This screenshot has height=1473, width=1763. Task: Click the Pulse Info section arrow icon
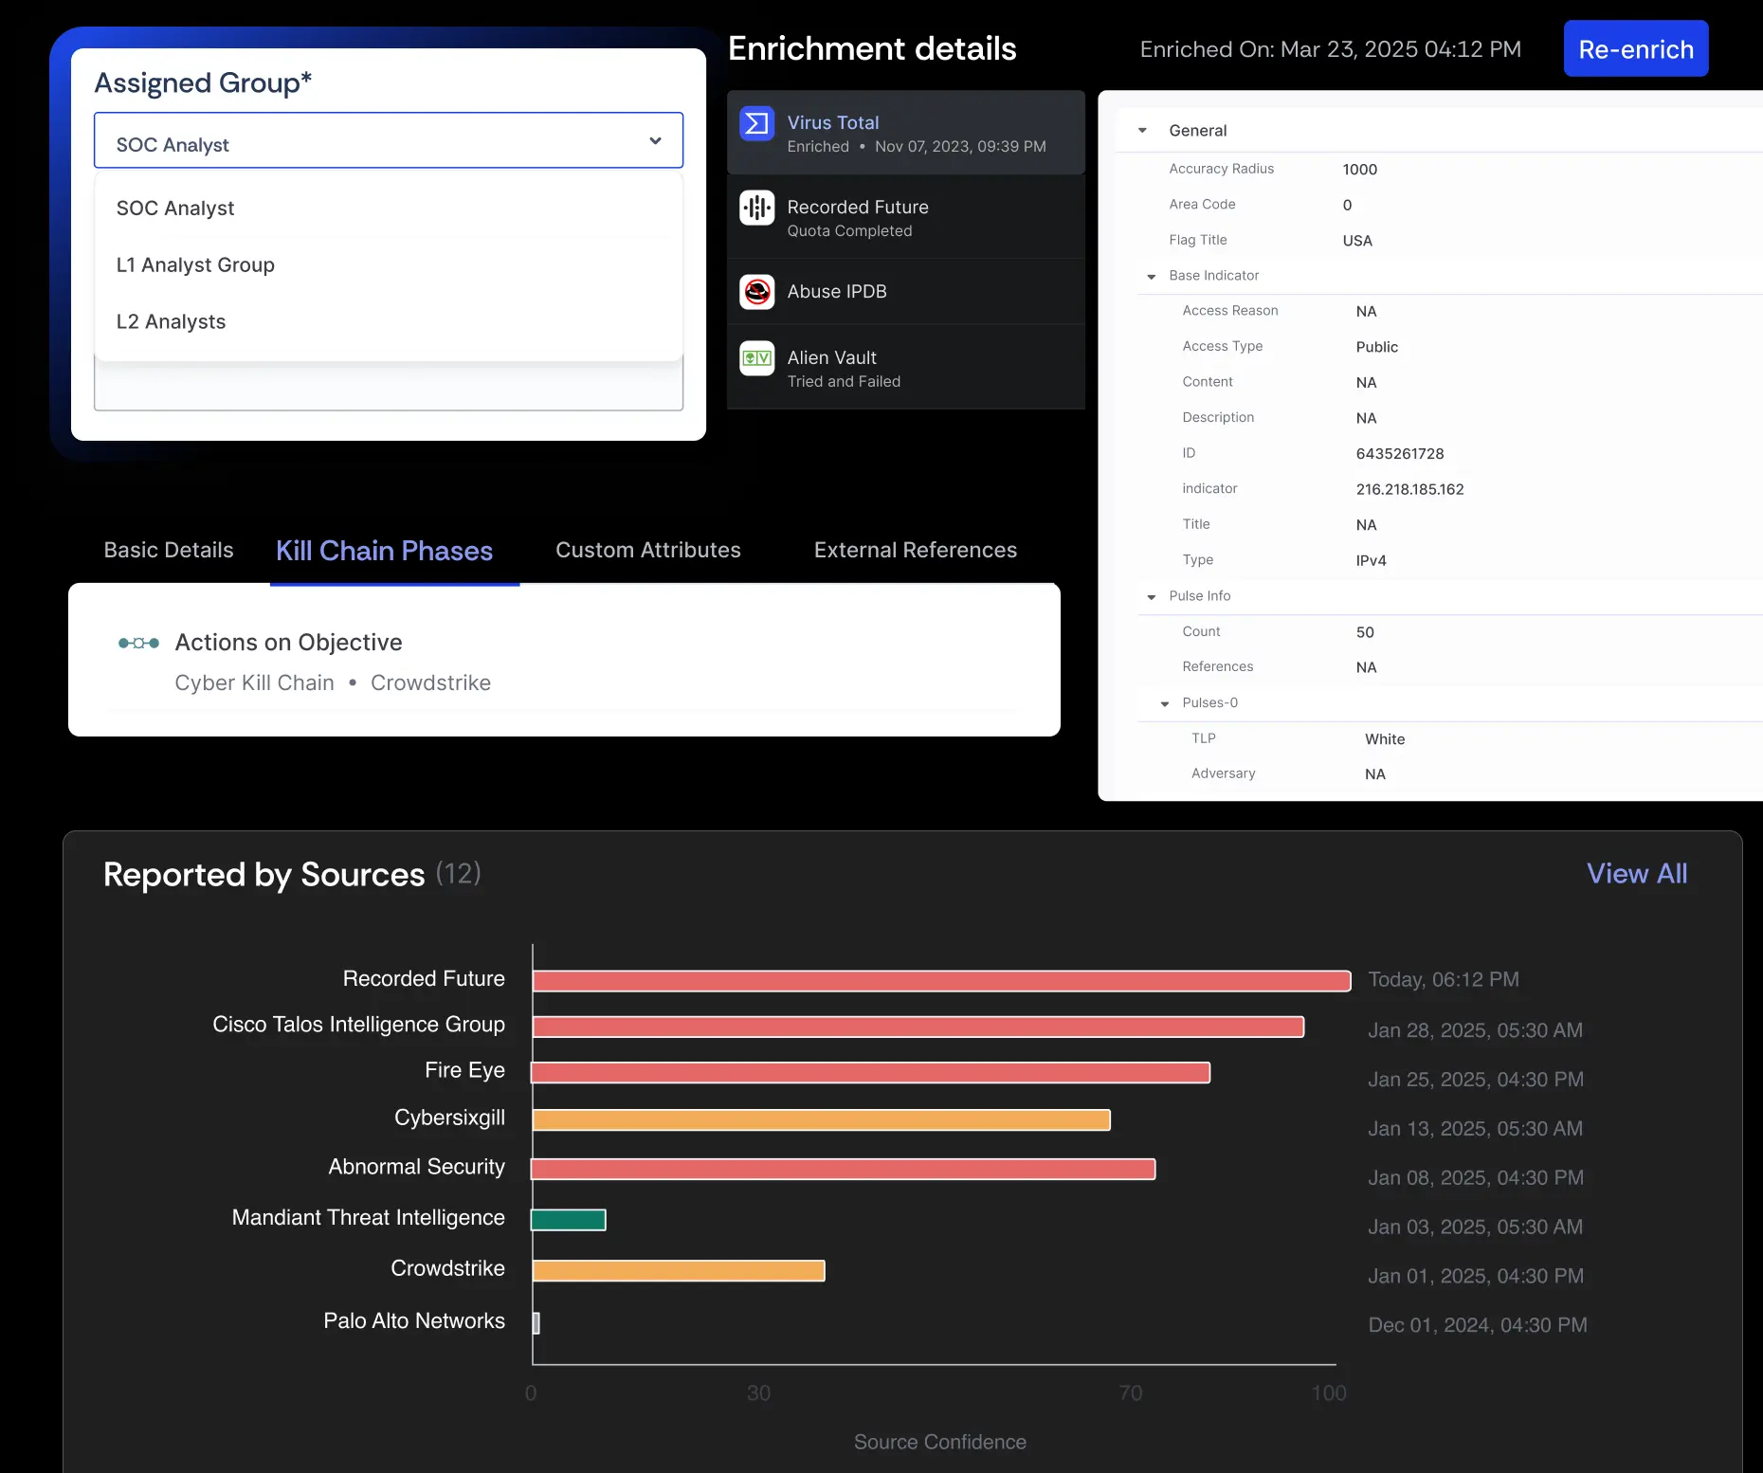point(1151,596)
